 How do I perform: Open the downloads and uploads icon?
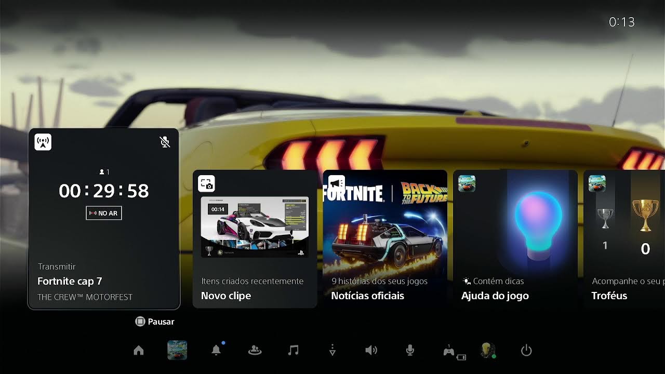(332, 351)
